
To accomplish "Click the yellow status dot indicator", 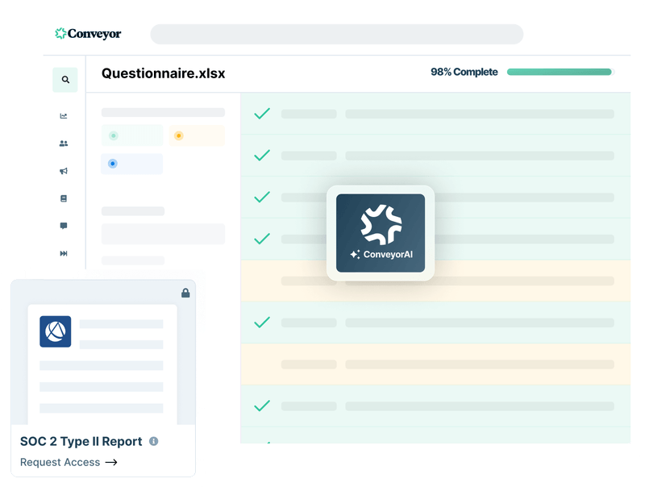I will point(177,135).
